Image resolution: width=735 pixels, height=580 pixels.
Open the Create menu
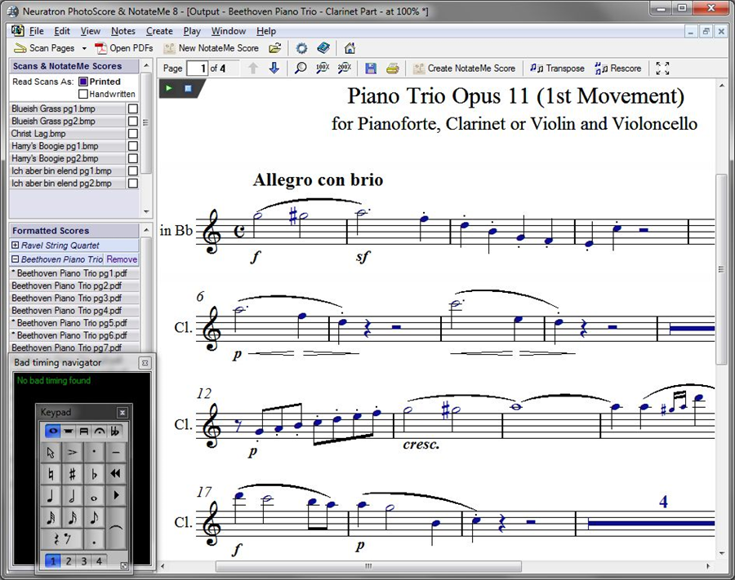[159, 31]
